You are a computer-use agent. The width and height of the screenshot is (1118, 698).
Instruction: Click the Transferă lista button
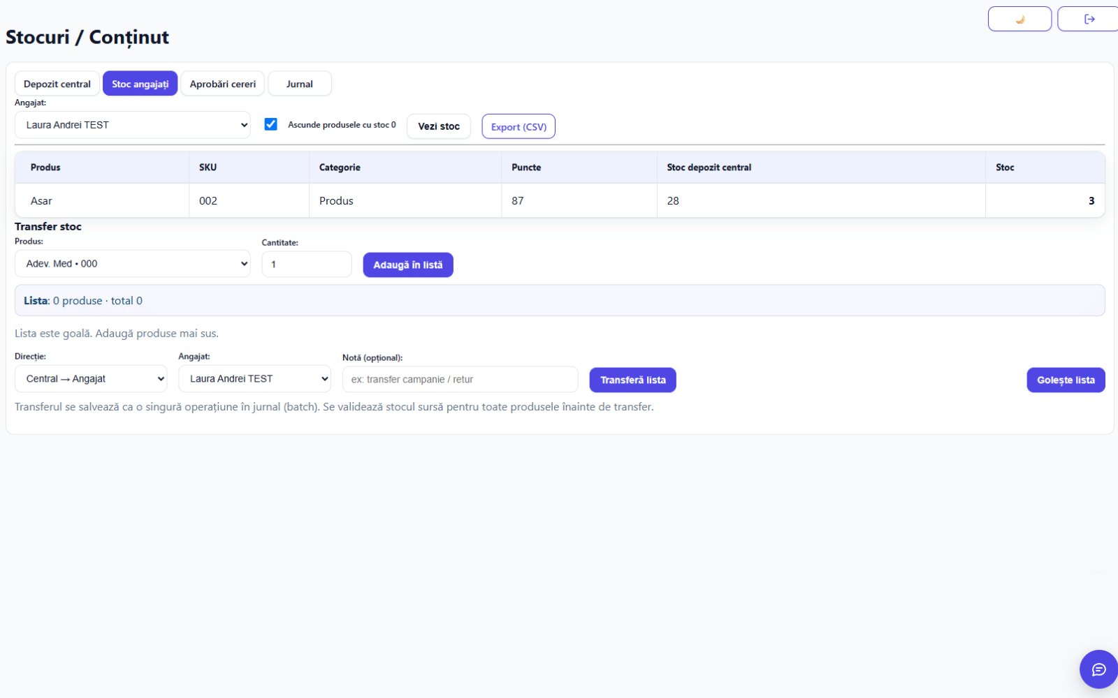pos(633,380)
